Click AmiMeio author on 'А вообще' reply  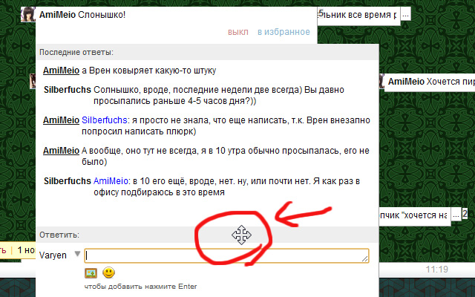pyautogui.click(x=61, y=151)
